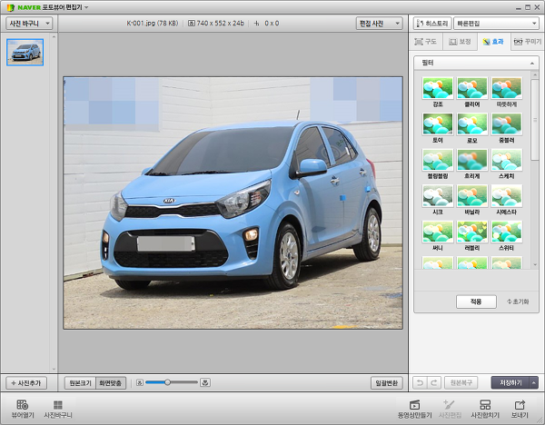Viewport: 545px width, 425px height.
Task: Click the zoom-out icon left of slider
Action: [140, 382]
